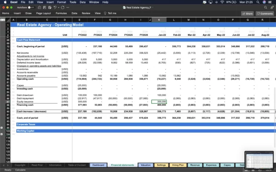The height and width of the screenshot is (172, 276).
Task: Select the Equity issuance Jan-22 cell with 300,000
Action: click(159, 102)
